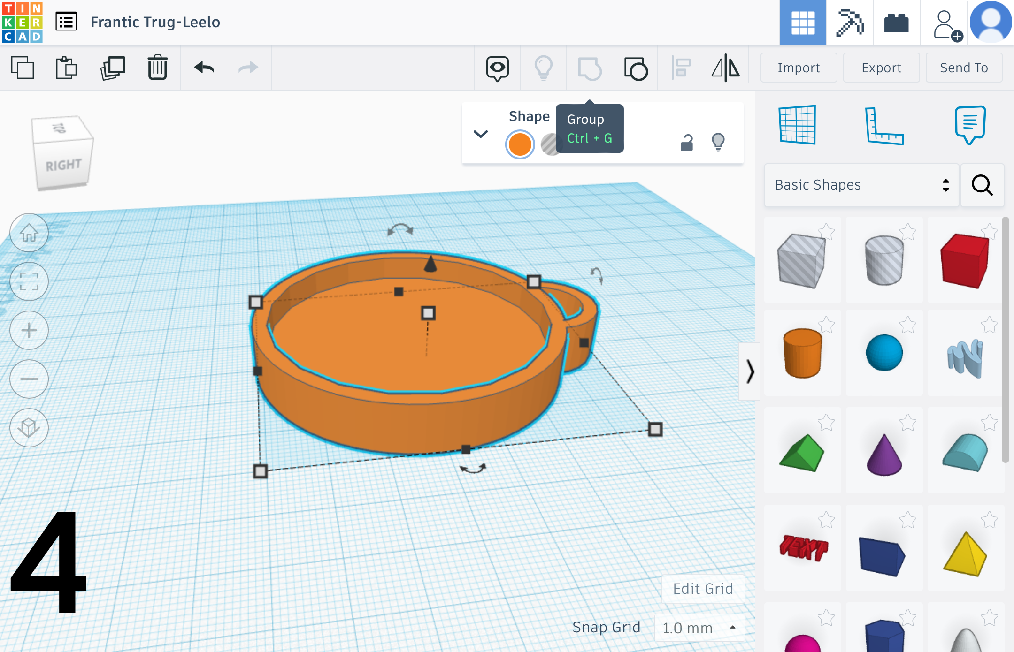The image size is (1014, 652).
Task: Collapse the Shape panel chevron
Action: coord(481,134)
